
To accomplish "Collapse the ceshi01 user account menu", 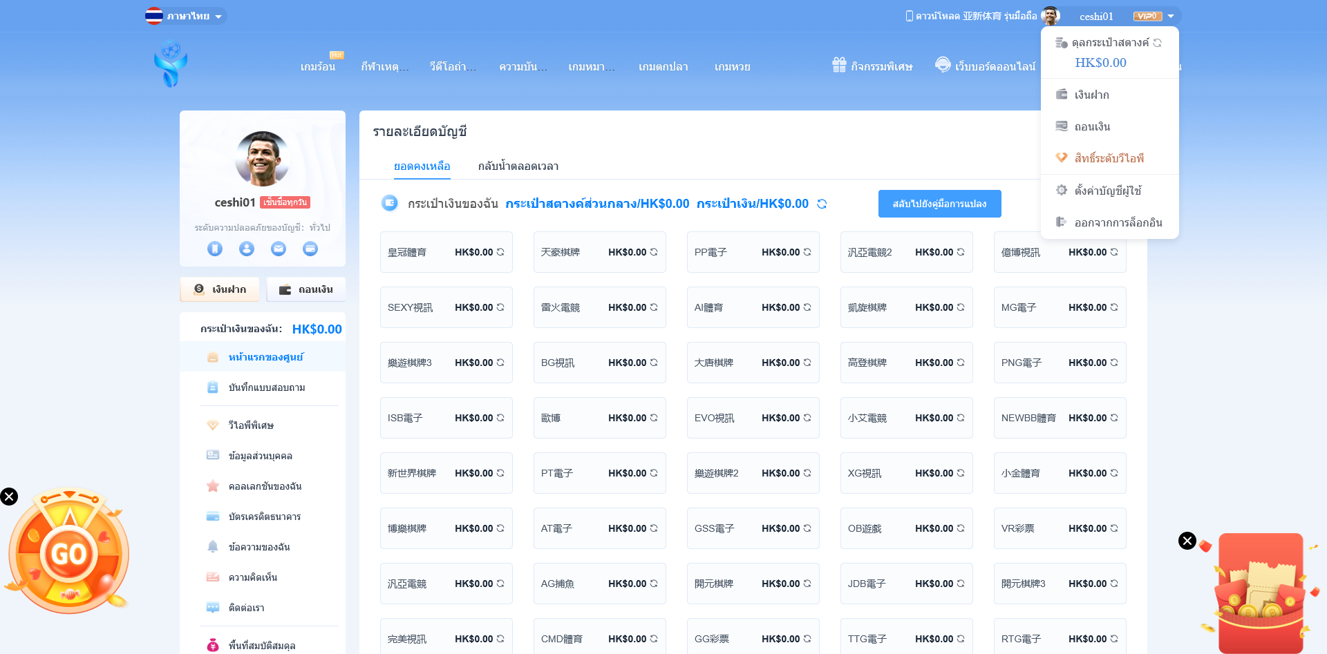I will tap(1171, 16).
